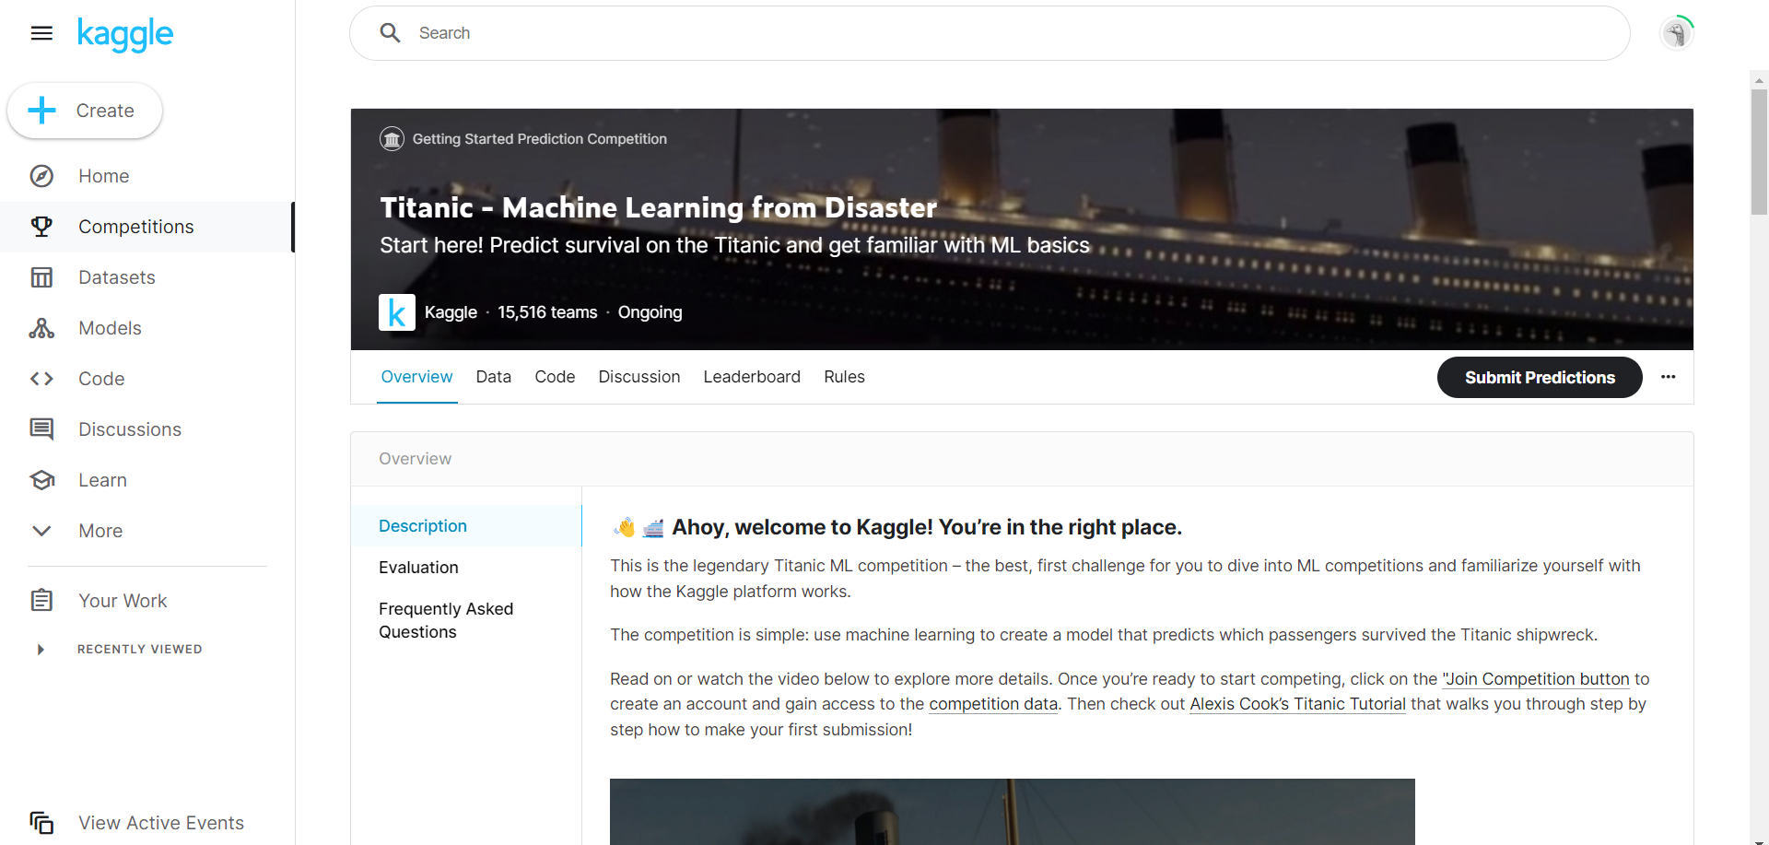Screen dimensions: 1769x845
Task: Follow the competition data link
Action: pyautogui.click(x=993, y=704)
